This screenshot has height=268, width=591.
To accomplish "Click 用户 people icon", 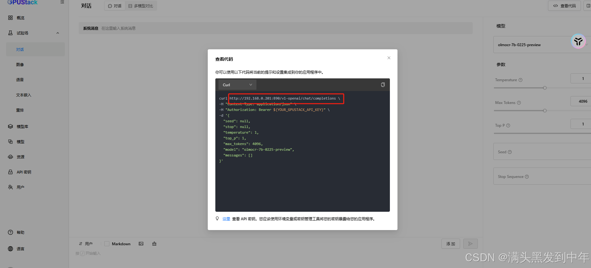I will pyautogui.click(x=10, y=187).
